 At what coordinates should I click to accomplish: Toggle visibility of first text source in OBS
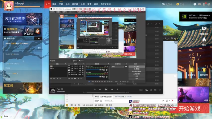pos(80,66)
